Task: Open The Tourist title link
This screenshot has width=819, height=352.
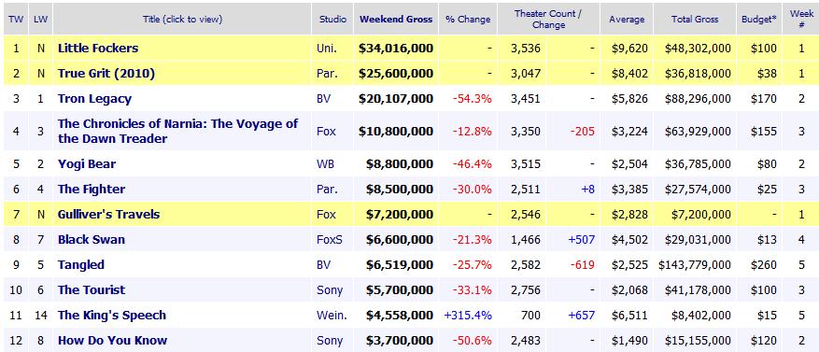Action: click(92, 289)
